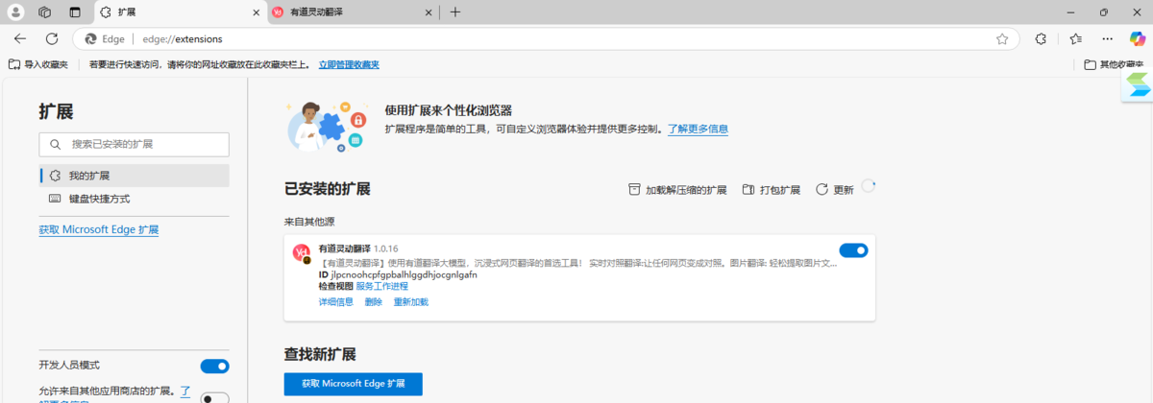Open the tab actions menu icon
Image resolution: width=1153 pixels, height=403 pixels.
pos(75,12)
